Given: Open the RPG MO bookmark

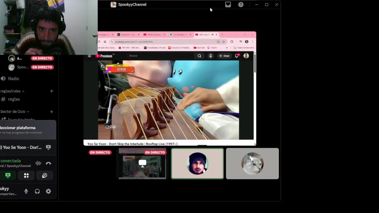Looking at the screenshot, I should click(x=129, y=48).
